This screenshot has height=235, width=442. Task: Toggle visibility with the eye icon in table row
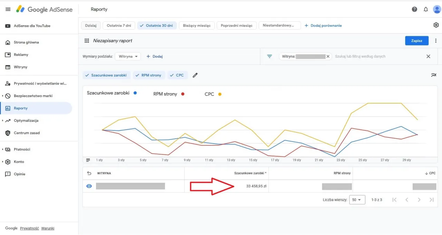click(x=89, y=186)
